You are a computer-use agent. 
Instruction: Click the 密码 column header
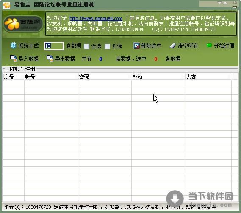point(105,76)
